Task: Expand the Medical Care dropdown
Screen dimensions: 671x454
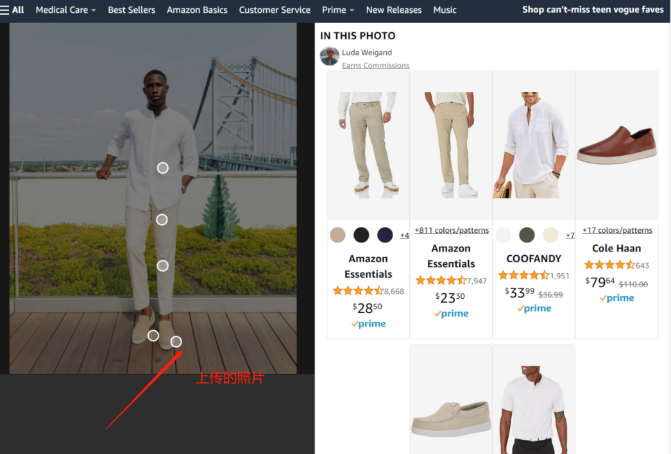Action: tap(65, 10)
